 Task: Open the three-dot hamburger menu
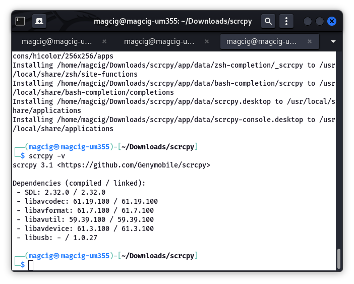(x=286, y=21)
